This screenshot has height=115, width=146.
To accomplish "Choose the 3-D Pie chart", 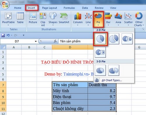I will 100,70.
